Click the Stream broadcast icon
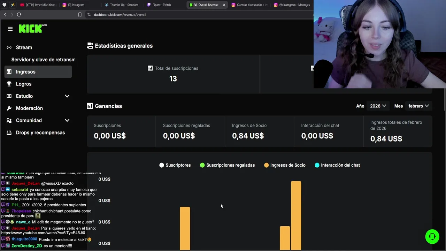 point(9,47)
